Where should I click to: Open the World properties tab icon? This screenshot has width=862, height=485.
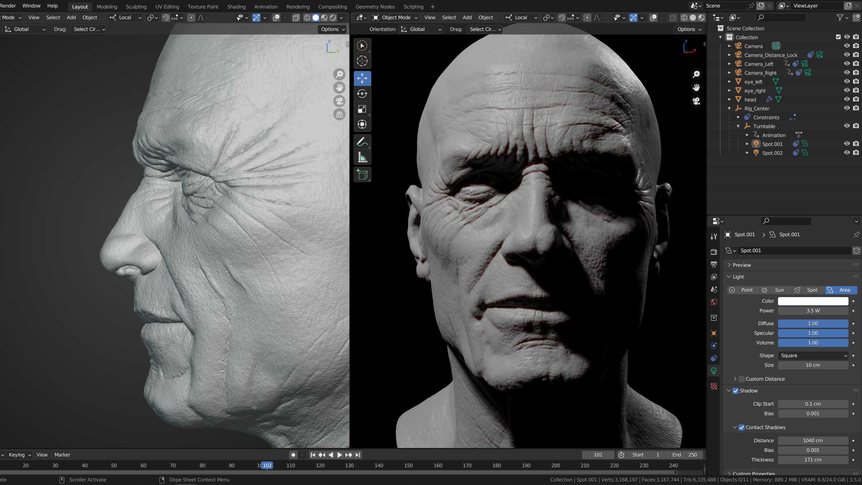click(714, 302)
